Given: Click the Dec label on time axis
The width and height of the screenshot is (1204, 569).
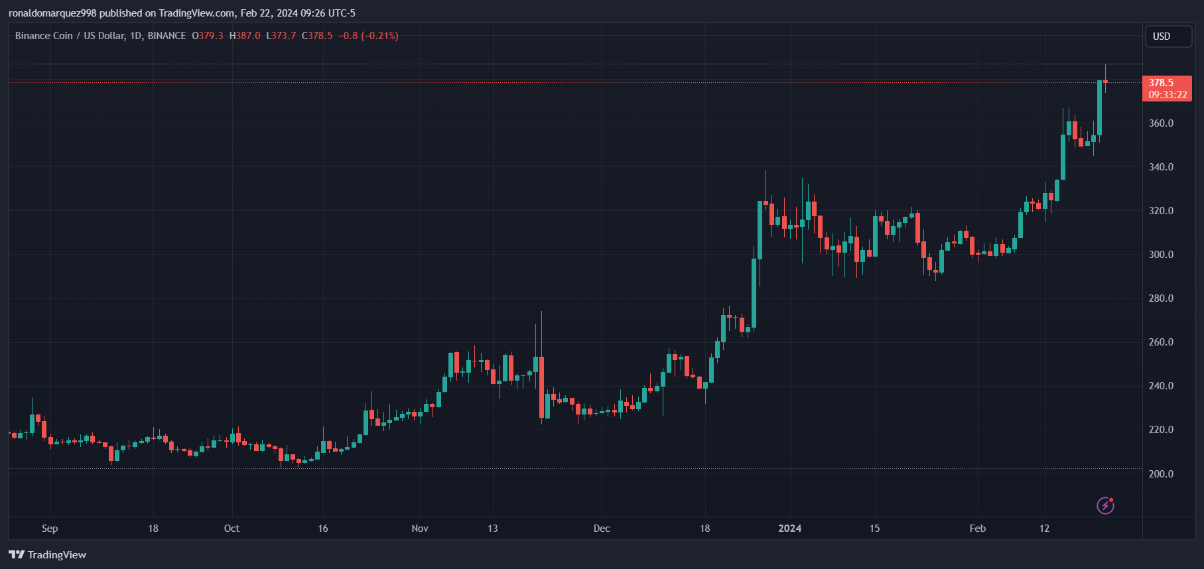Looking at the screenshot, I should [x=602, y=529].
